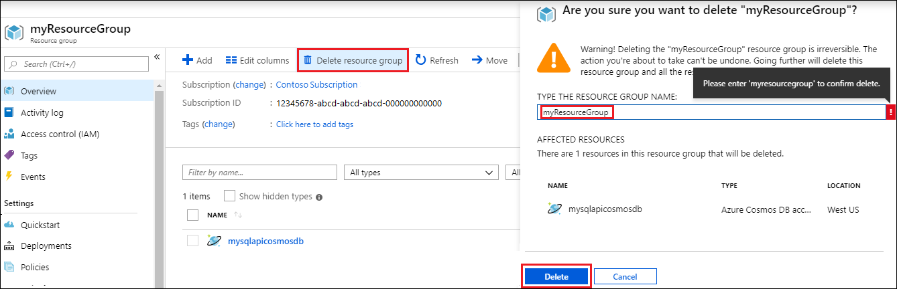Image resolution: width=897 pixels, height=289 pixels.
Task: Click the Show hidden types info icon
Action: [319, 197]
